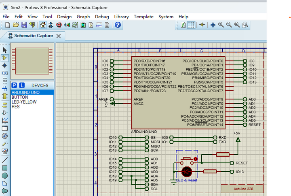This screenshot has height=196, width=291.
Task: Select the Selection Mode arrow tool
Action: pos(5,50)
